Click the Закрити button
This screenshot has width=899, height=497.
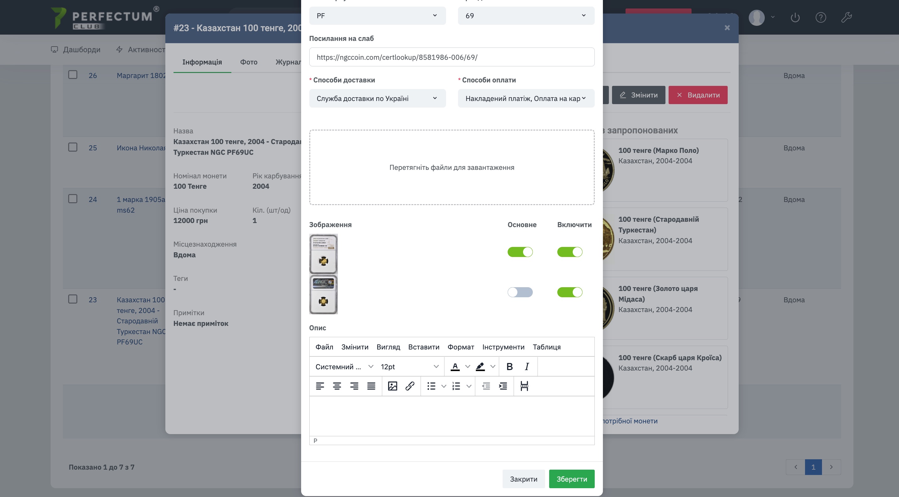click(523, 479)
